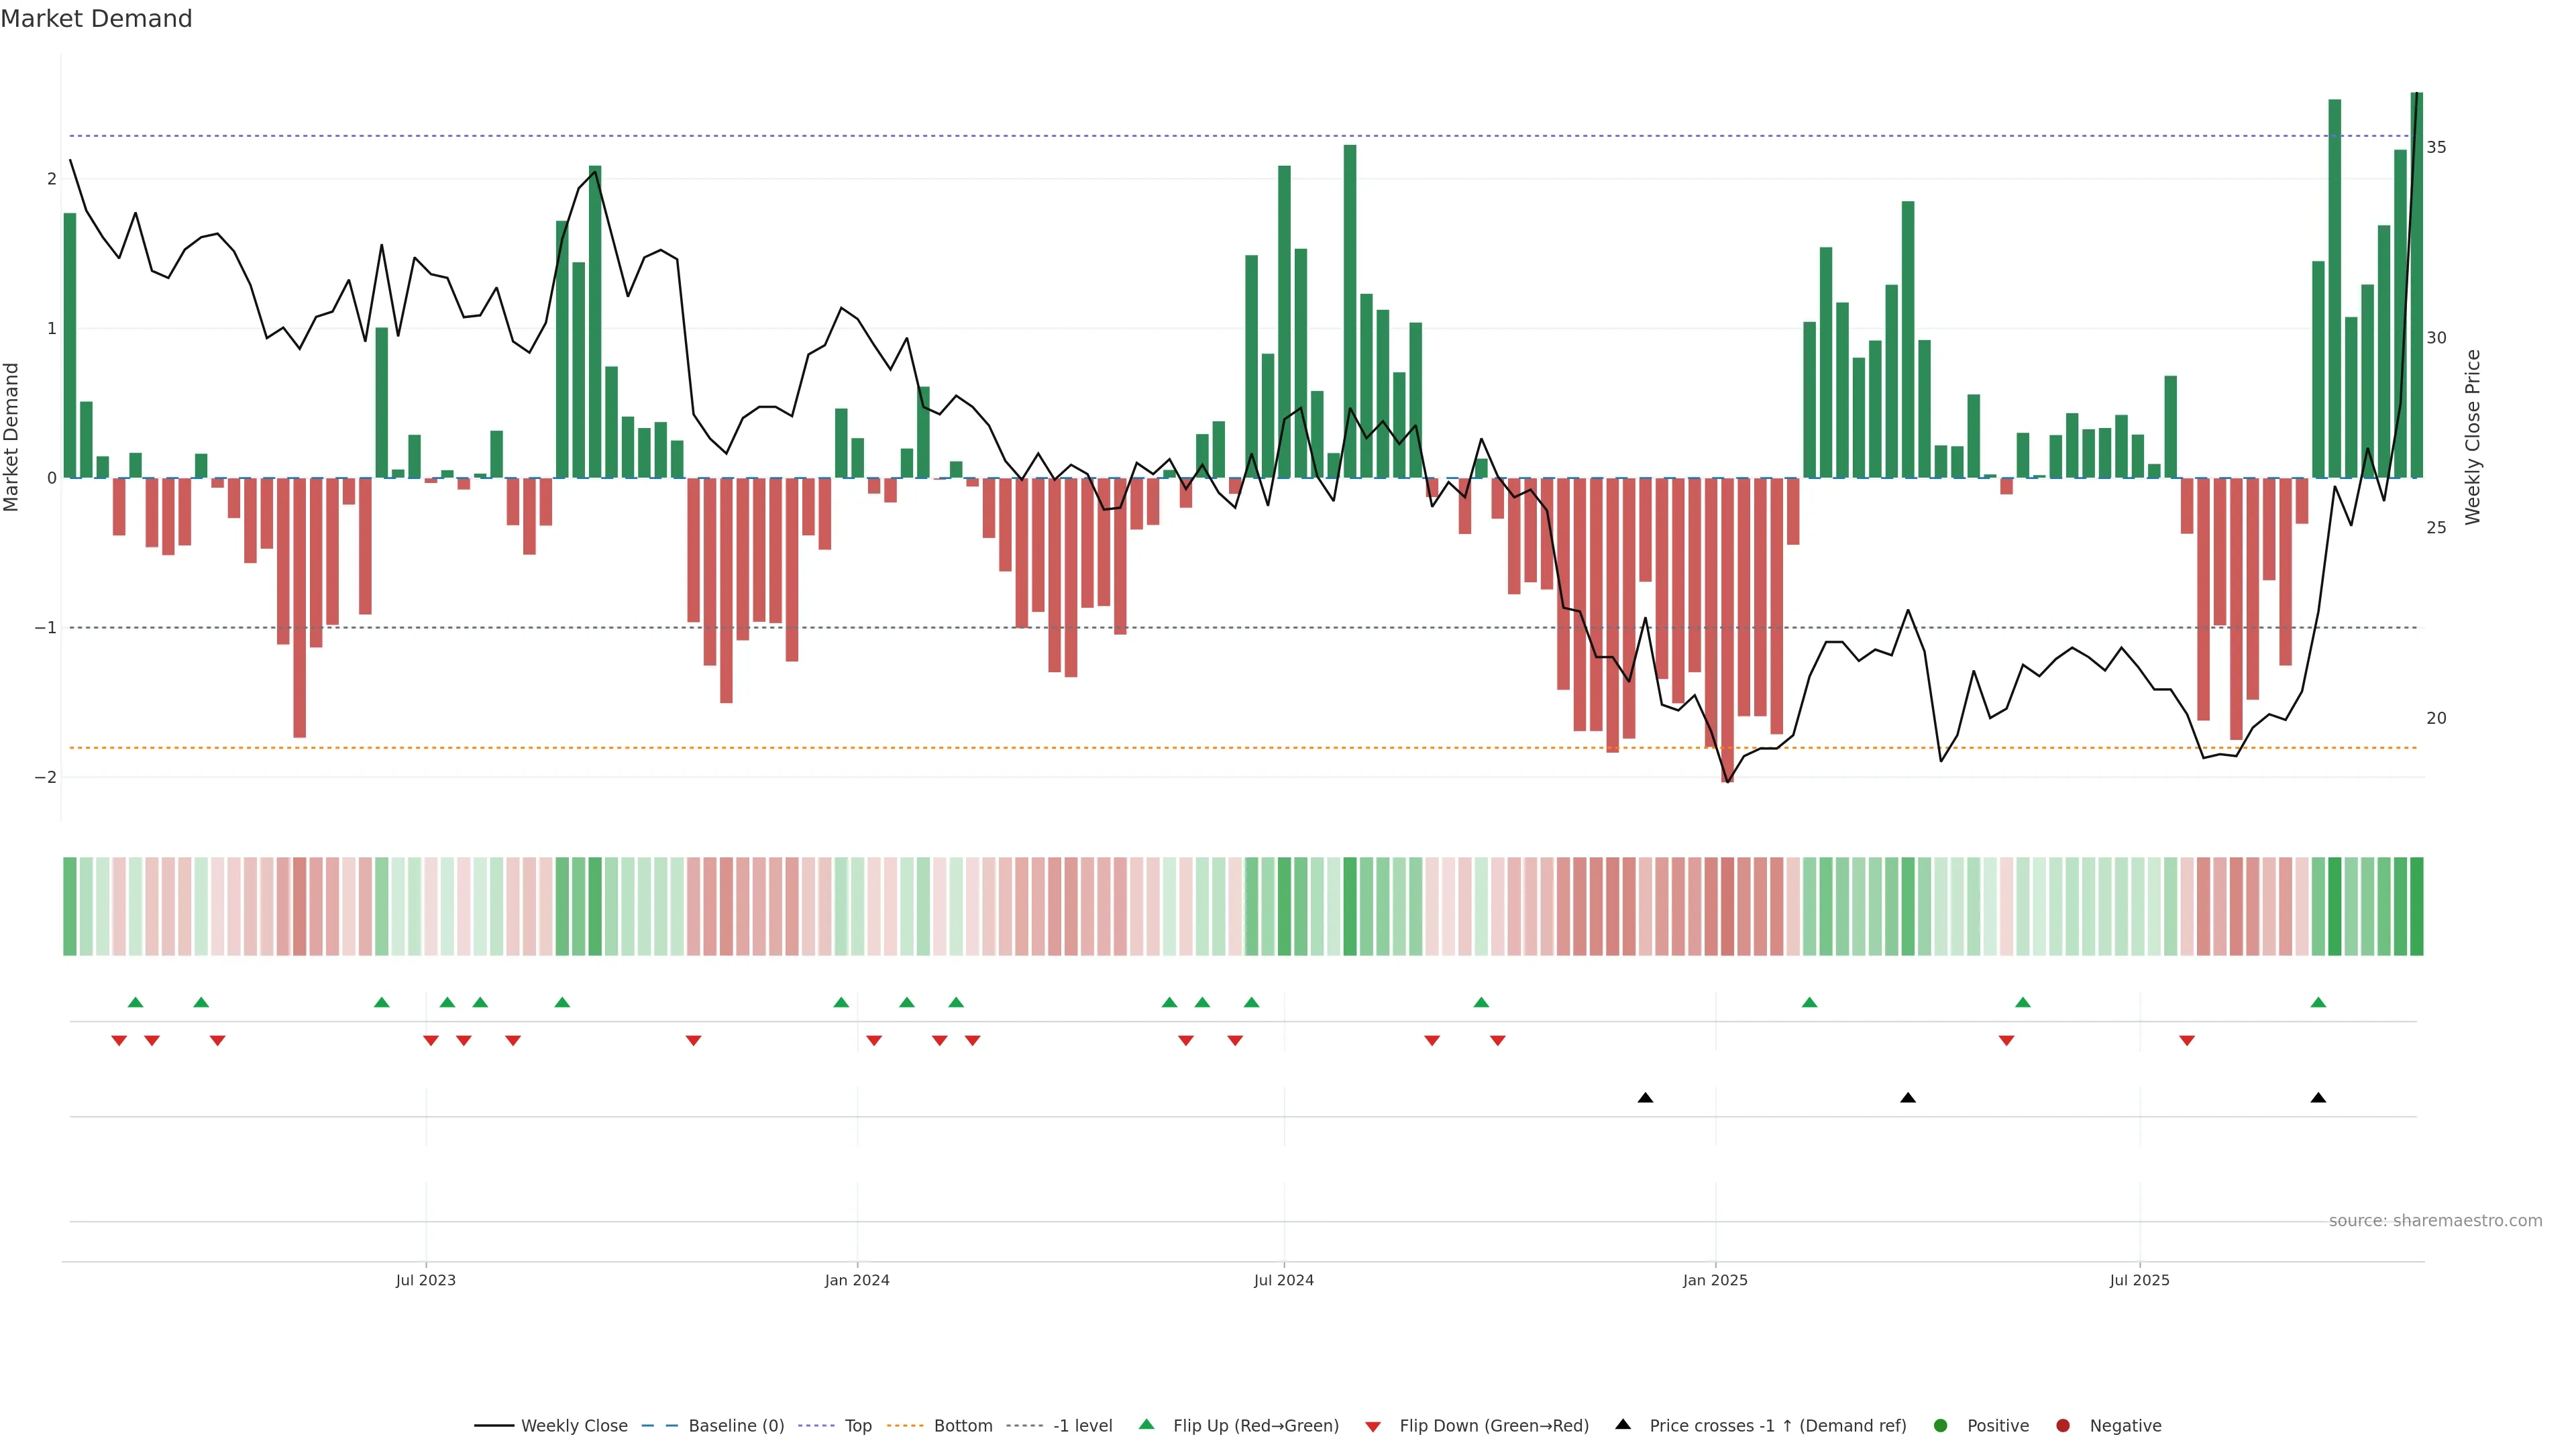The image size is (2576, 1449).
Task: Click the rightmost black price-cross triangle marker
Action: pos(2318,1098)
